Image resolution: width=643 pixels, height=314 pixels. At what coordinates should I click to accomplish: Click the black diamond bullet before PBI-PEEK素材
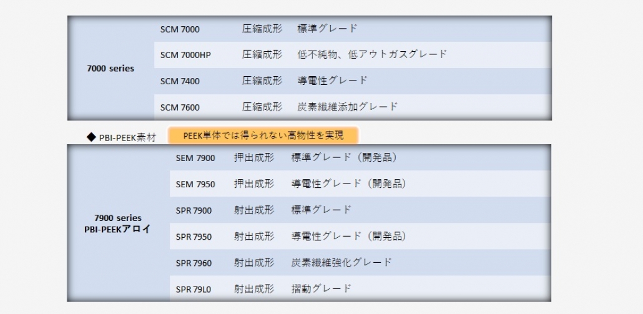click(91, 137)
